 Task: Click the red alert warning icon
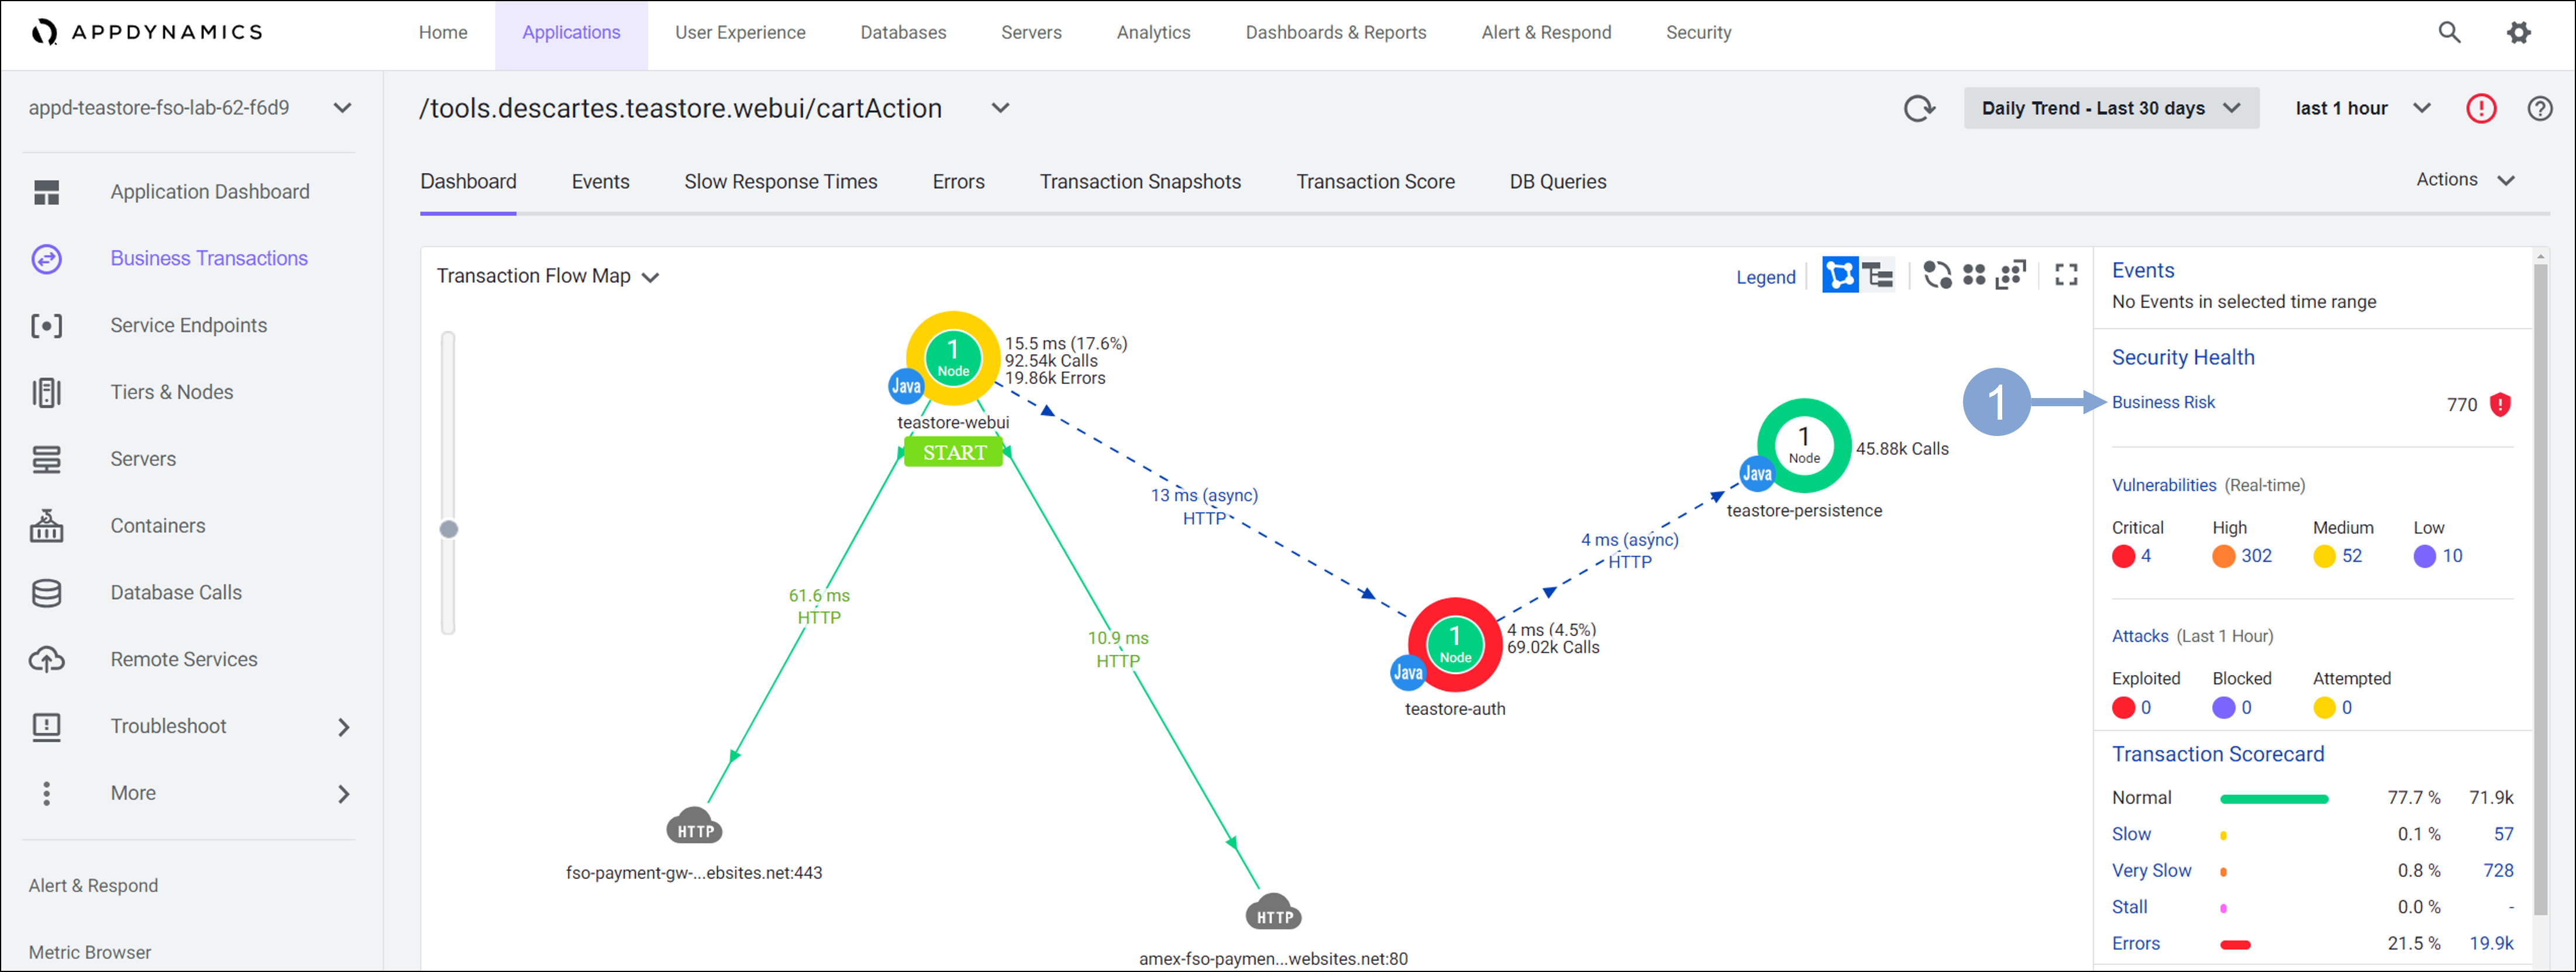[2481, 108]
